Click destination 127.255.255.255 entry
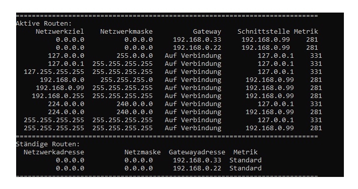Viewport: 358px width, 189px height. coord(54,72)
